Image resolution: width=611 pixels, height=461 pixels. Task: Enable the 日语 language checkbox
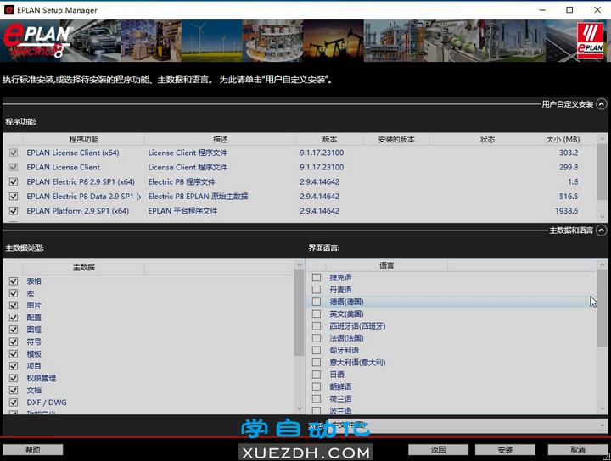pos(317,375)
